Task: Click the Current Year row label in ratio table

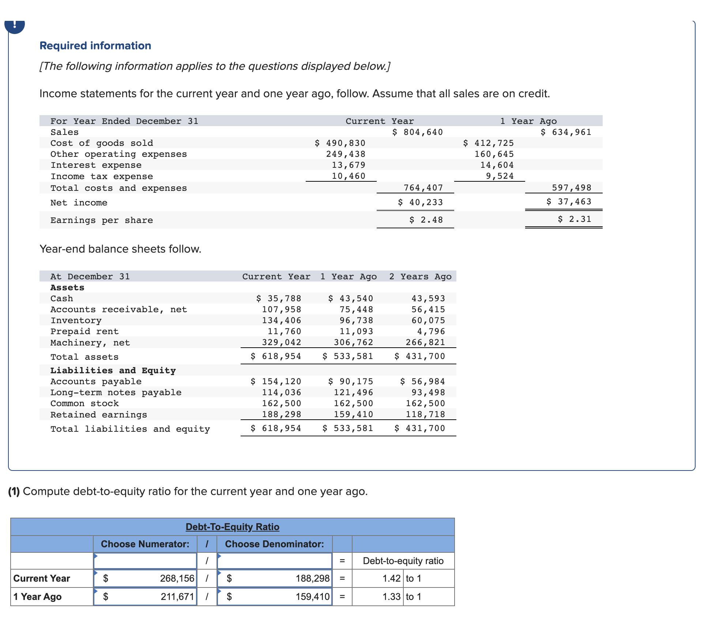Action: (x=42, y=578)
